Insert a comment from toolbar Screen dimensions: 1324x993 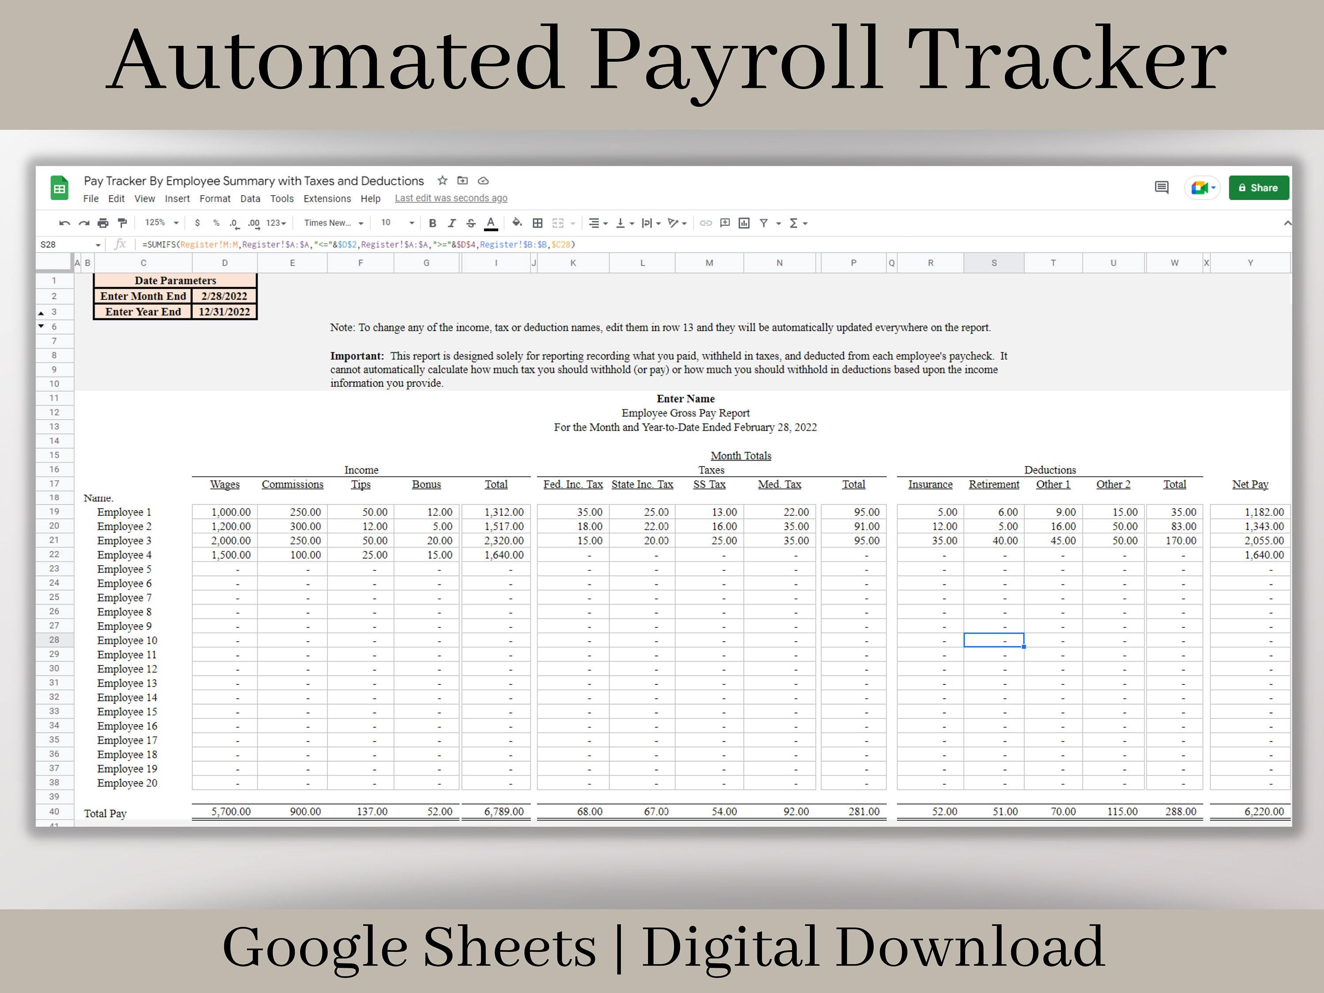click(725, 223)
